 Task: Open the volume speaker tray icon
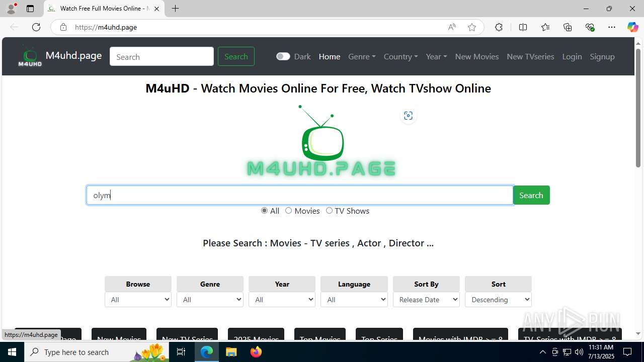point(579,352)
